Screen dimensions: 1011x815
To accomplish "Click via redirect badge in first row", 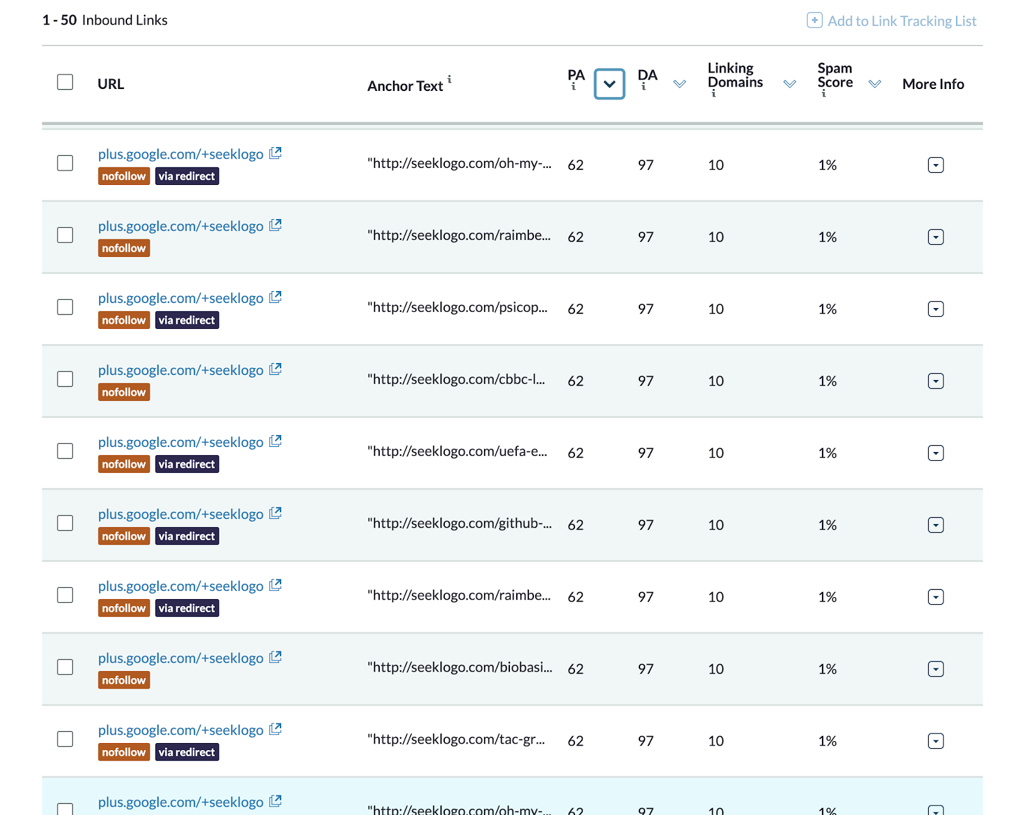I will (187, 176).
